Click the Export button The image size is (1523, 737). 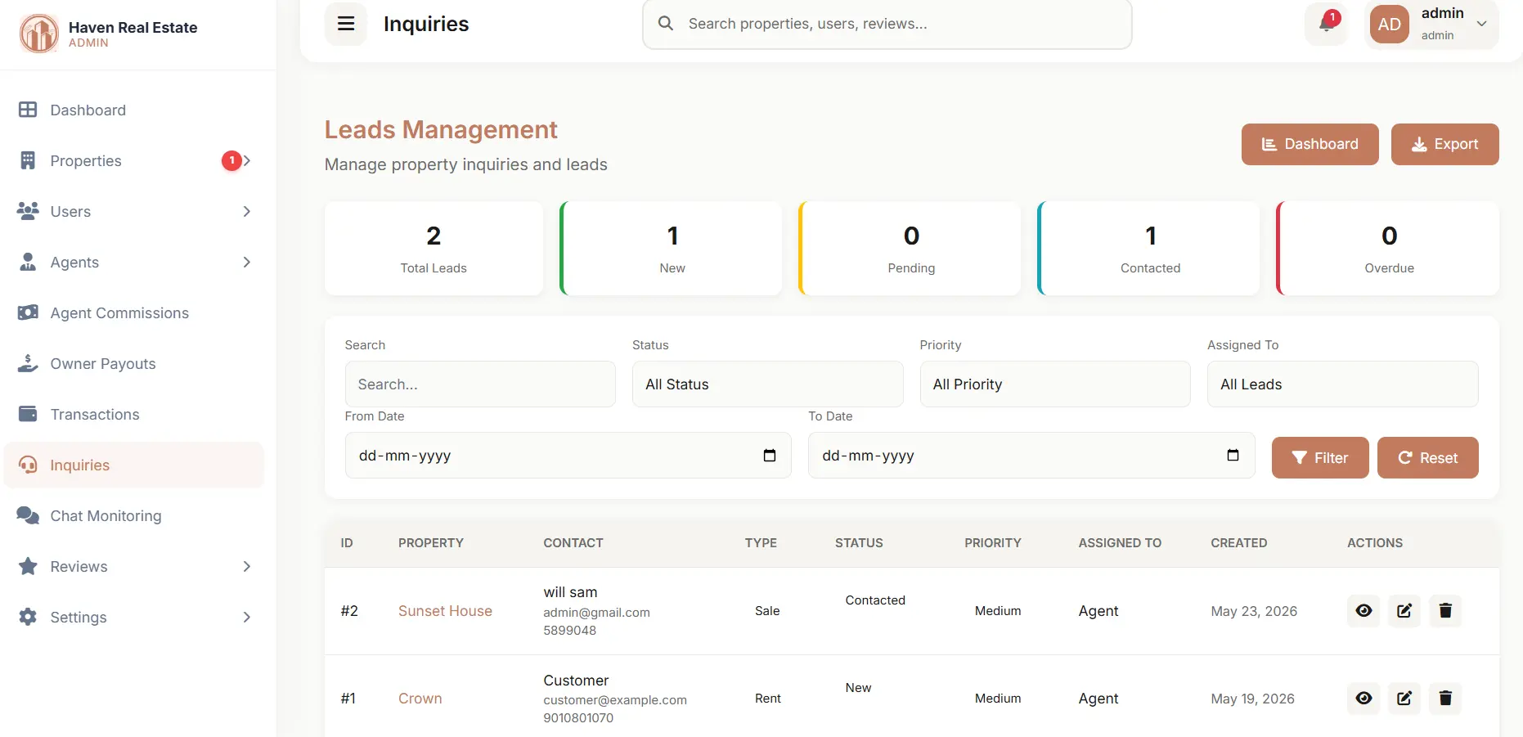point(1444,144)
